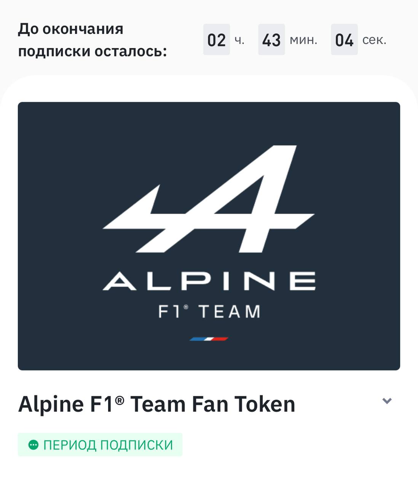Click the French tricolor stripe under logo
The height and width of the screenshot is (488, 418).
209,339
